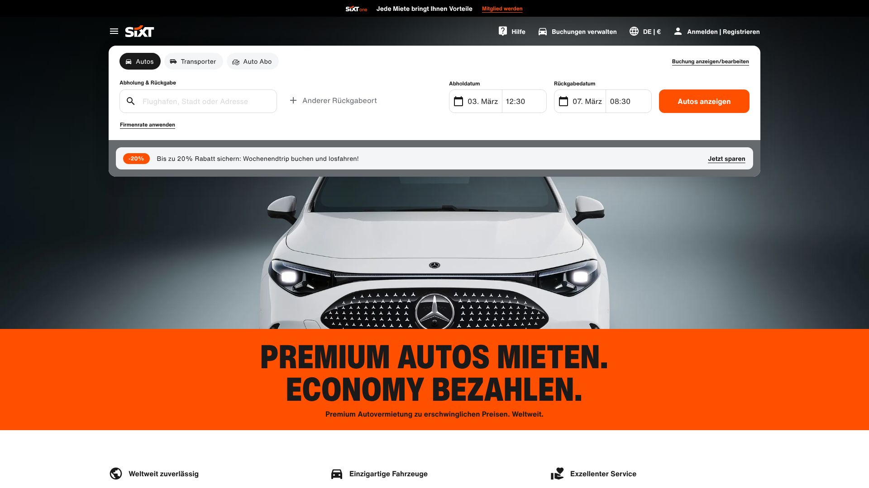
Task: Click the return date calendar icon
Action: tap(563, 101)
